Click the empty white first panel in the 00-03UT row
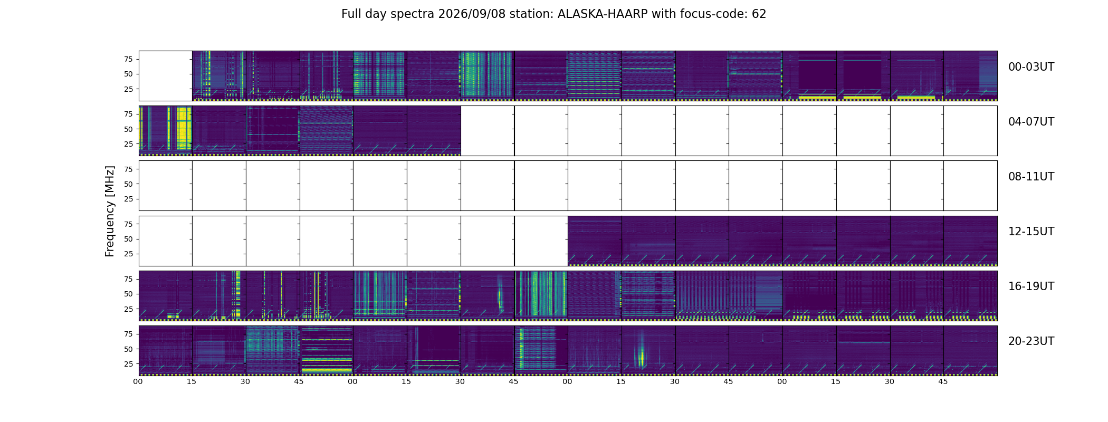The width and height of the screenshot is (1108, 422). click(x=165, y=76)
